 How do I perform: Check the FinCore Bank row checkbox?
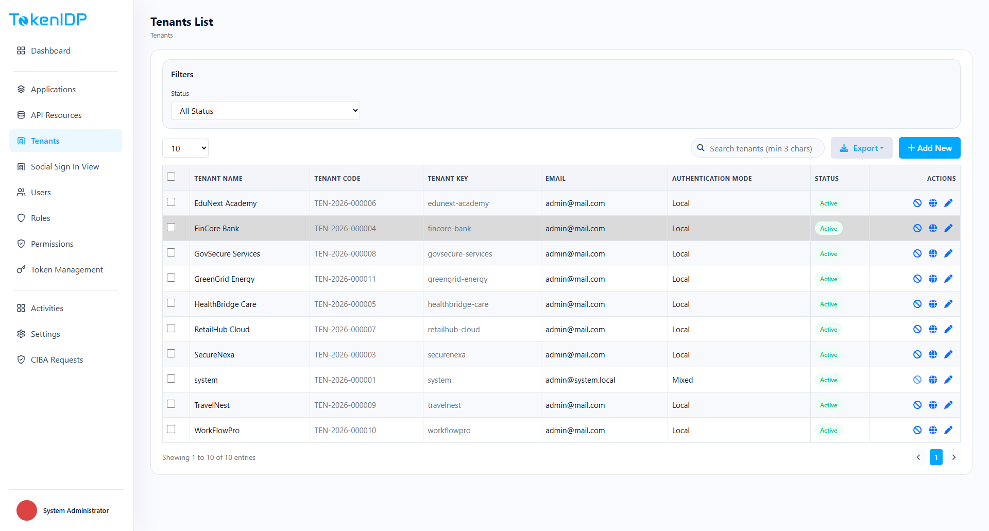(171, 227)
